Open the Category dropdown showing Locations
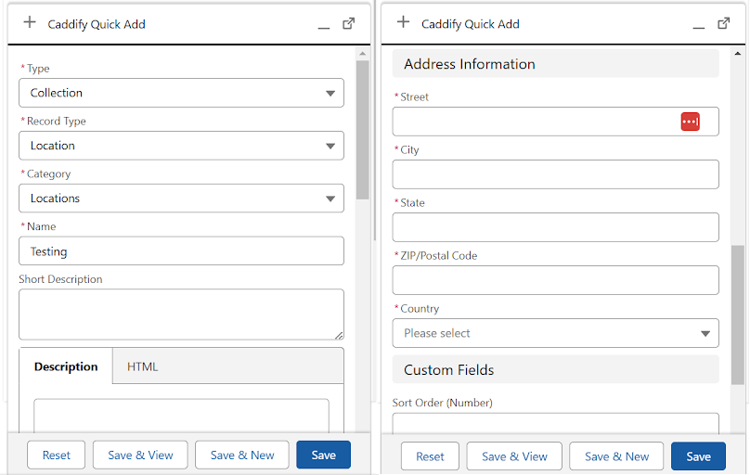Screen dimensions: 750x475 tap(181, 199)
